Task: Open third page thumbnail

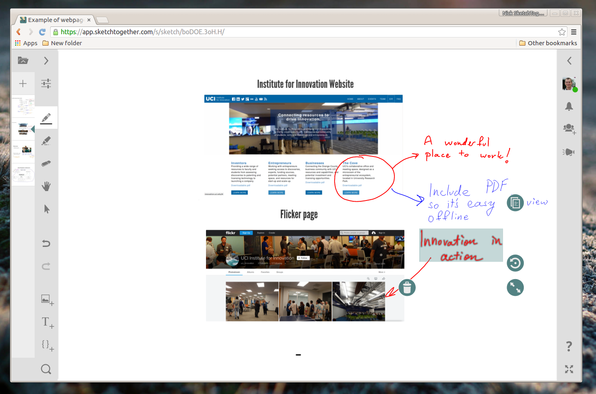Action: tap(23, 152)
